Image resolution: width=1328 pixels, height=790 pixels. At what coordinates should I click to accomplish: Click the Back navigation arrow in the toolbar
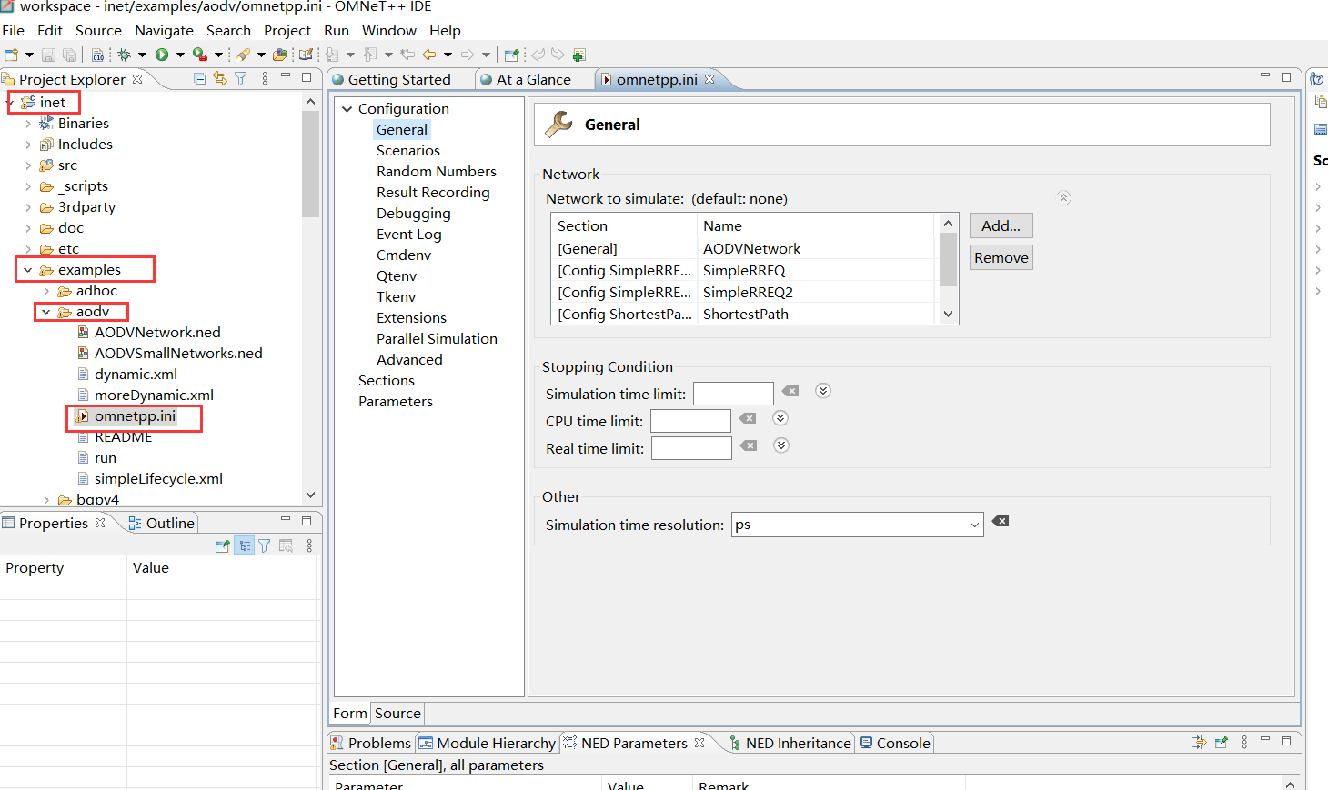point(429,55)
